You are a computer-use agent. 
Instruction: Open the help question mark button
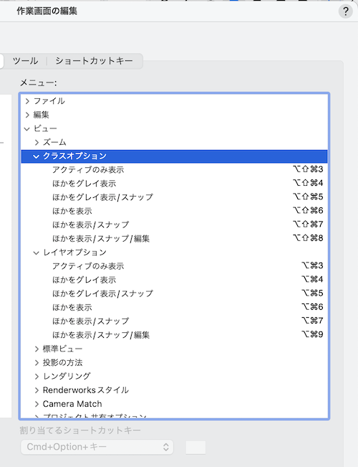346,11
